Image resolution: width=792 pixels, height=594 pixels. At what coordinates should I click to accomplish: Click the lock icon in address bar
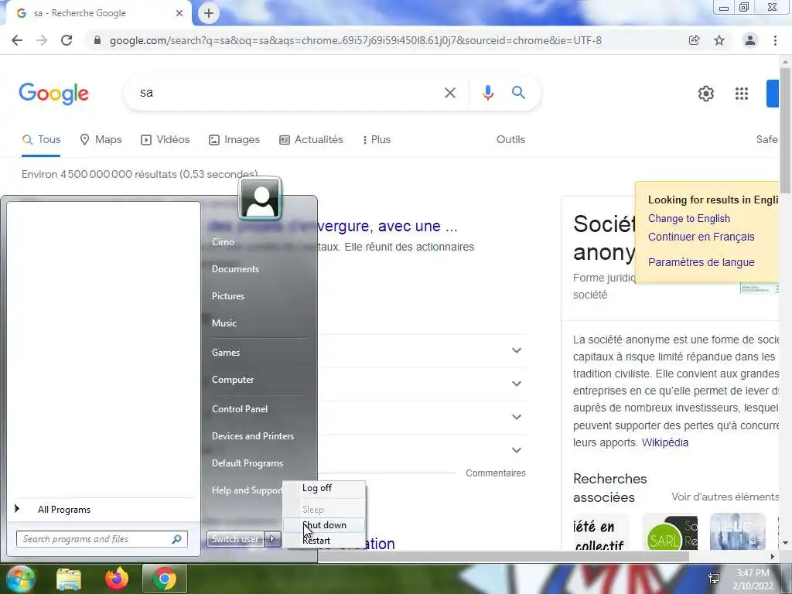point(97,40)
